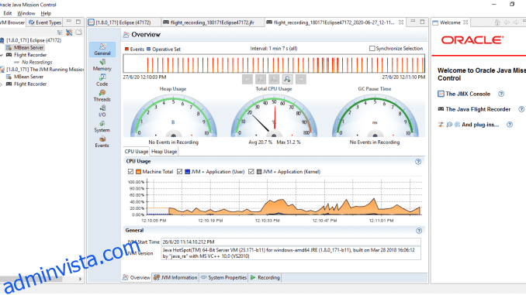Open the Edit menu
Screen dimensions: 526x295
pos(8,13)
